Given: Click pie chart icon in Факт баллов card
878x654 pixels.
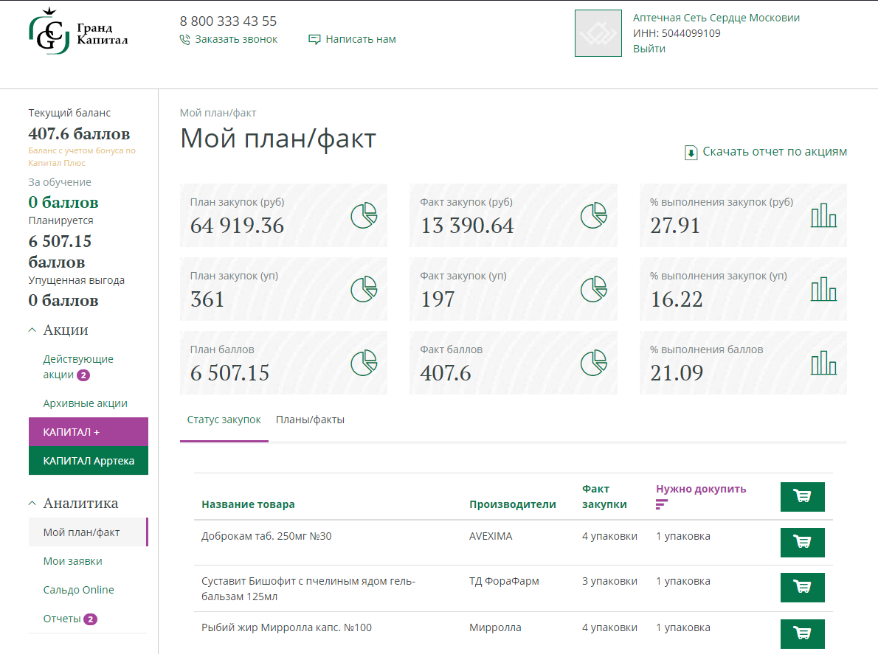Looking at the screenshot, I should [593, 363].
